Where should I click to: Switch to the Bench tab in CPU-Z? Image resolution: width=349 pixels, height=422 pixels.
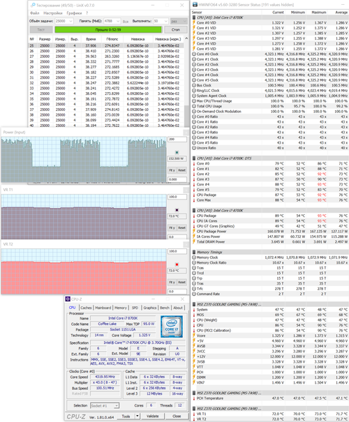click(x=165, y=308)
